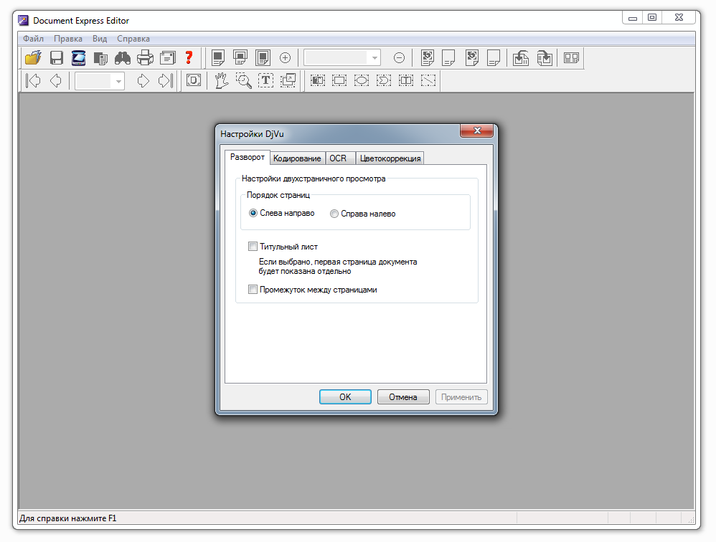The image size is (716, 542).
Task: Click the OK button
Action: point(345,397)
